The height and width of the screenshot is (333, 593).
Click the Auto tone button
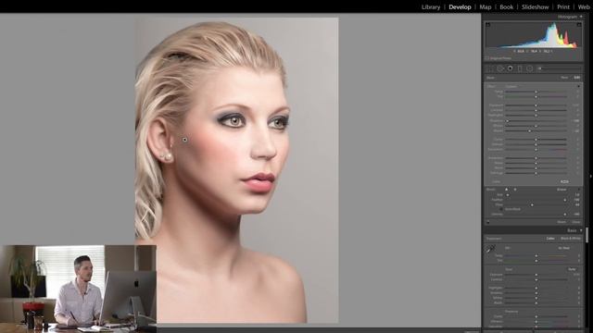click(572, 269)
